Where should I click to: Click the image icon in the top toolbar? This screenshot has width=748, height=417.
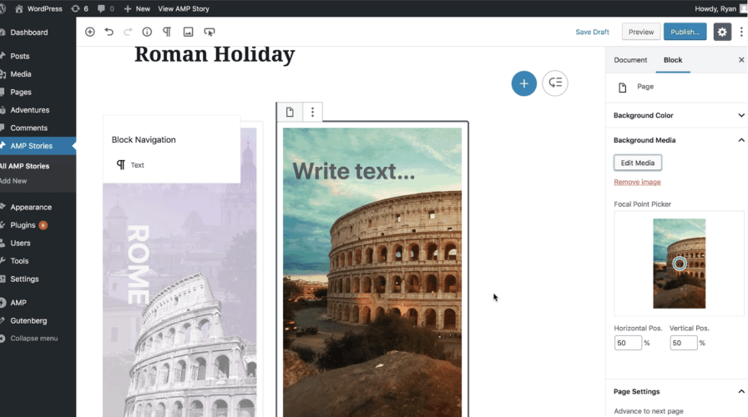[188, 32]
